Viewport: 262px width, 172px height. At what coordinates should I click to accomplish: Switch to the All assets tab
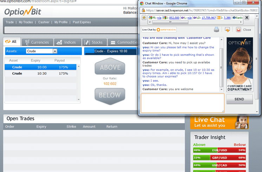click(x=12, y=41)
